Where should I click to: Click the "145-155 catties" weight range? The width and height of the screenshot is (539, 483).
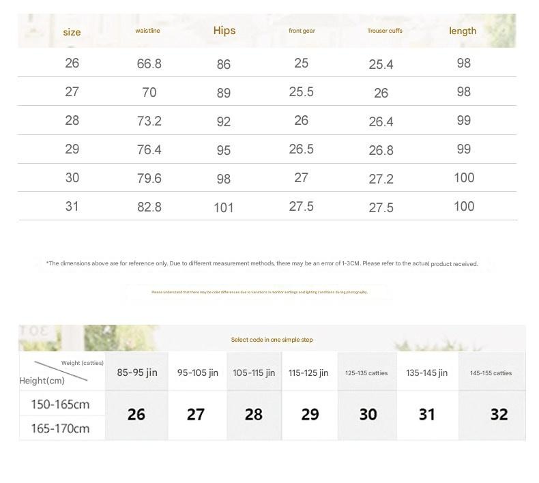click(x=491, y=373)
